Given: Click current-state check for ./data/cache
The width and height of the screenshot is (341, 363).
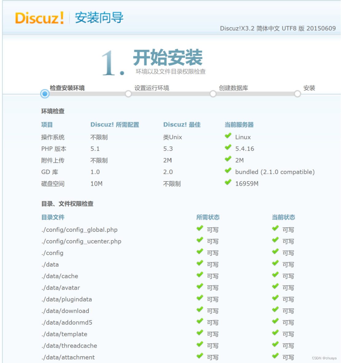Looking at the screenshot, I should 275,275.
